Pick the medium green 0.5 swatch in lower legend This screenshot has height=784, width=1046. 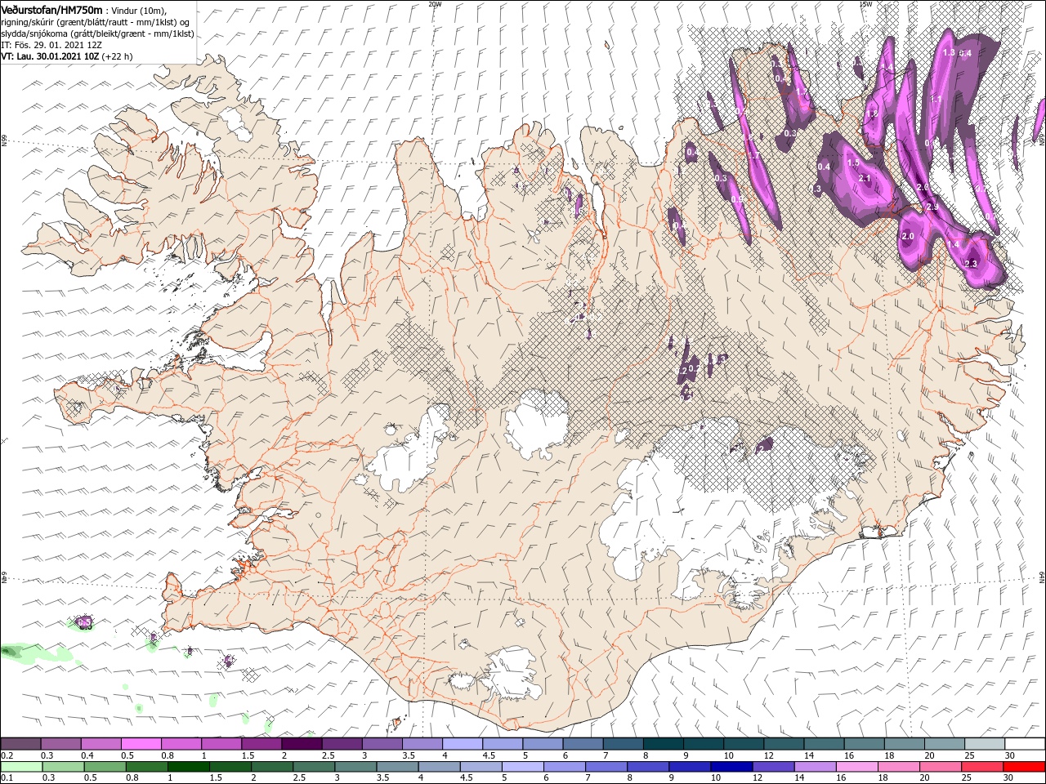click(105, 767)
